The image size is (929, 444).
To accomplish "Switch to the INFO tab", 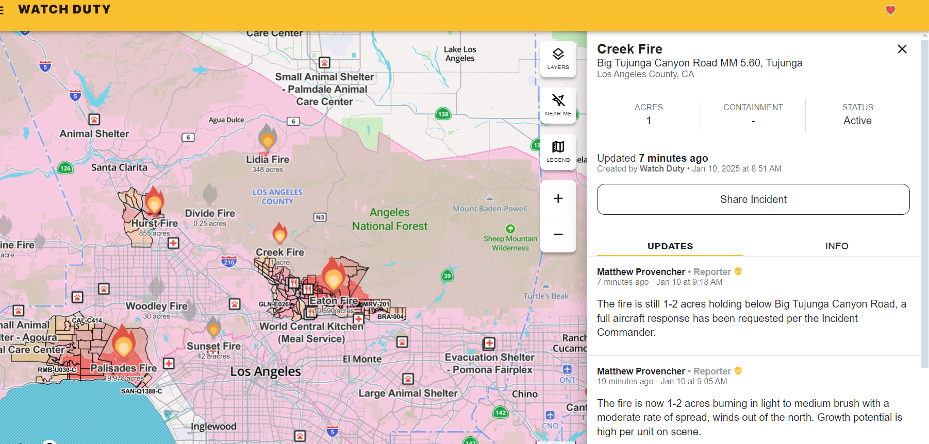I will 837,246.
